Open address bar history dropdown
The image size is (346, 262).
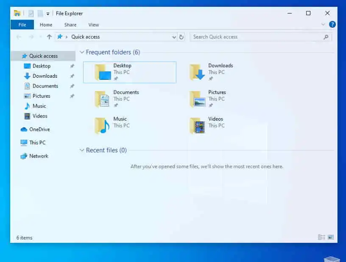(x=174, y=37)
